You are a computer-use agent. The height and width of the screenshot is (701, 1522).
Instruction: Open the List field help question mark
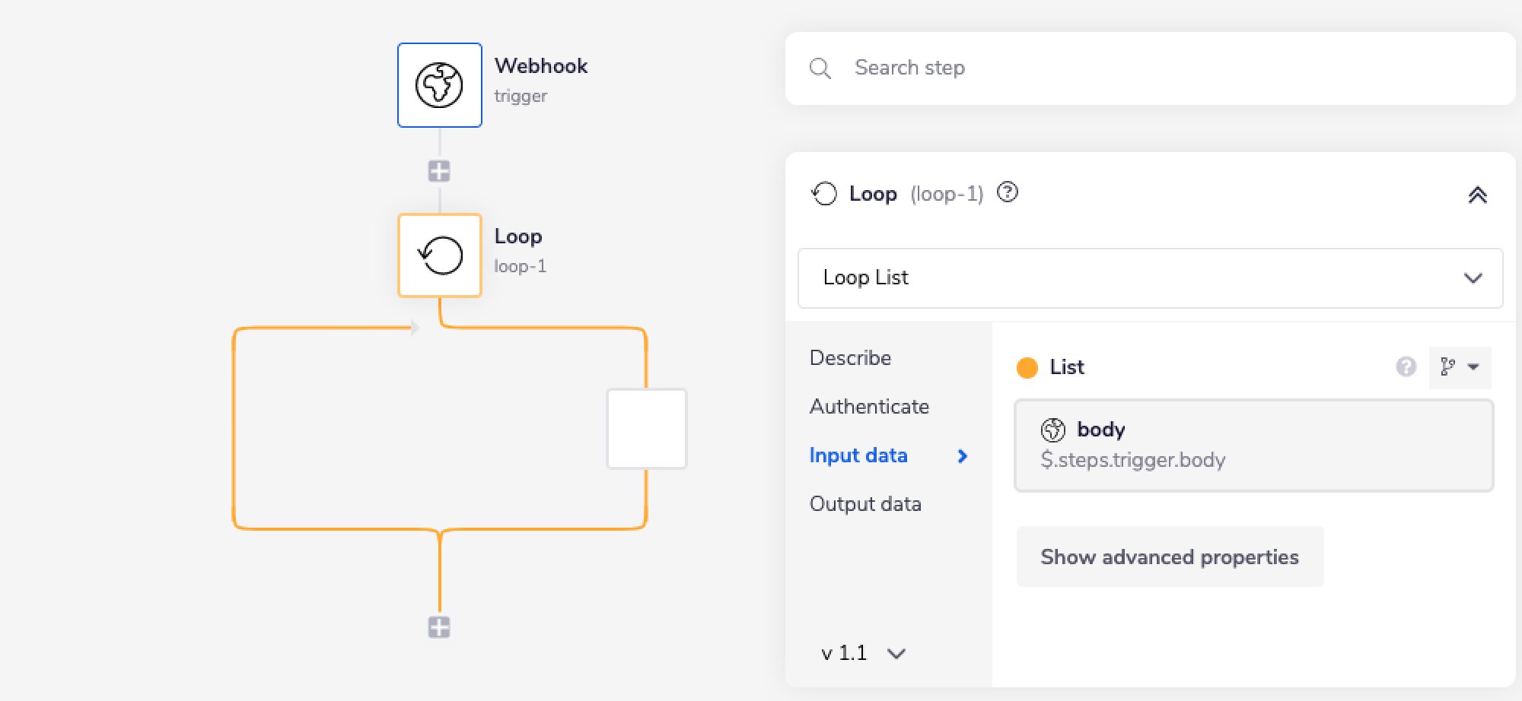[x=1404, y=368]
